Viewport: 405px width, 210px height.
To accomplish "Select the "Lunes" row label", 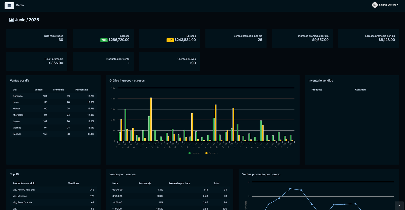I will (x=16, y=102).
